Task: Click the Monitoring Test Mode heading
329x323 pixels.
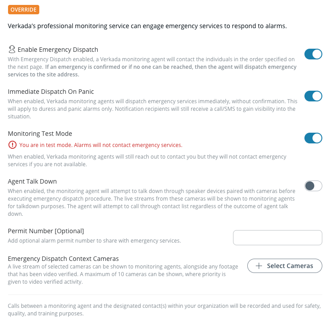Action: click(40, 134)
